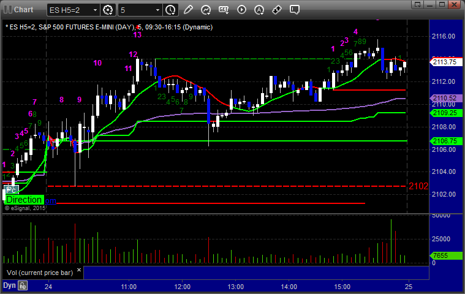Click the 15:00 time axis label
Screen dimensions: 465x294
pyautogui.click(x=342, y=287)
